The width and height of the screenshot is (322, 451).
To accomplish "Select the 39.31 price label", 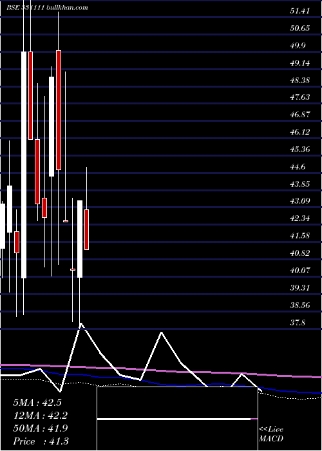I will point(299,287).
